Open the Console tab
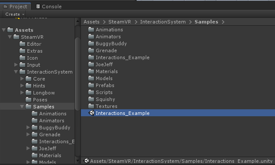This screenshot has height=165, width=275. pos(49,7)
